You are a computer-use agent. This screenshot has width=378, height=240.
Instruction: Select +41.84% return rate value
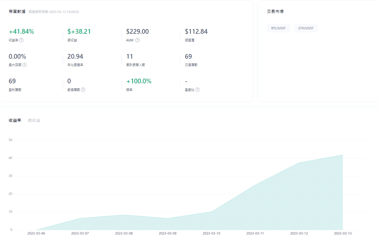pyautogui.click(x=22, y=32)
